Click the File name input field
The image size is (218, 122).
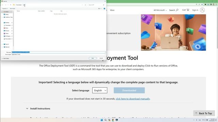59,52
